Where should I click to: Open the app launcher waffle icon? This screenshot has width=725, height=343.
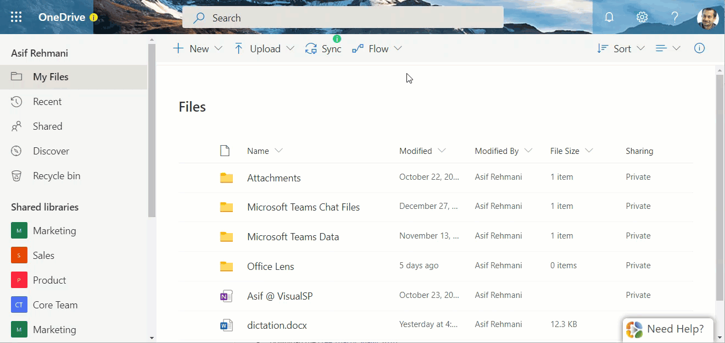click(x=16, y=17)
